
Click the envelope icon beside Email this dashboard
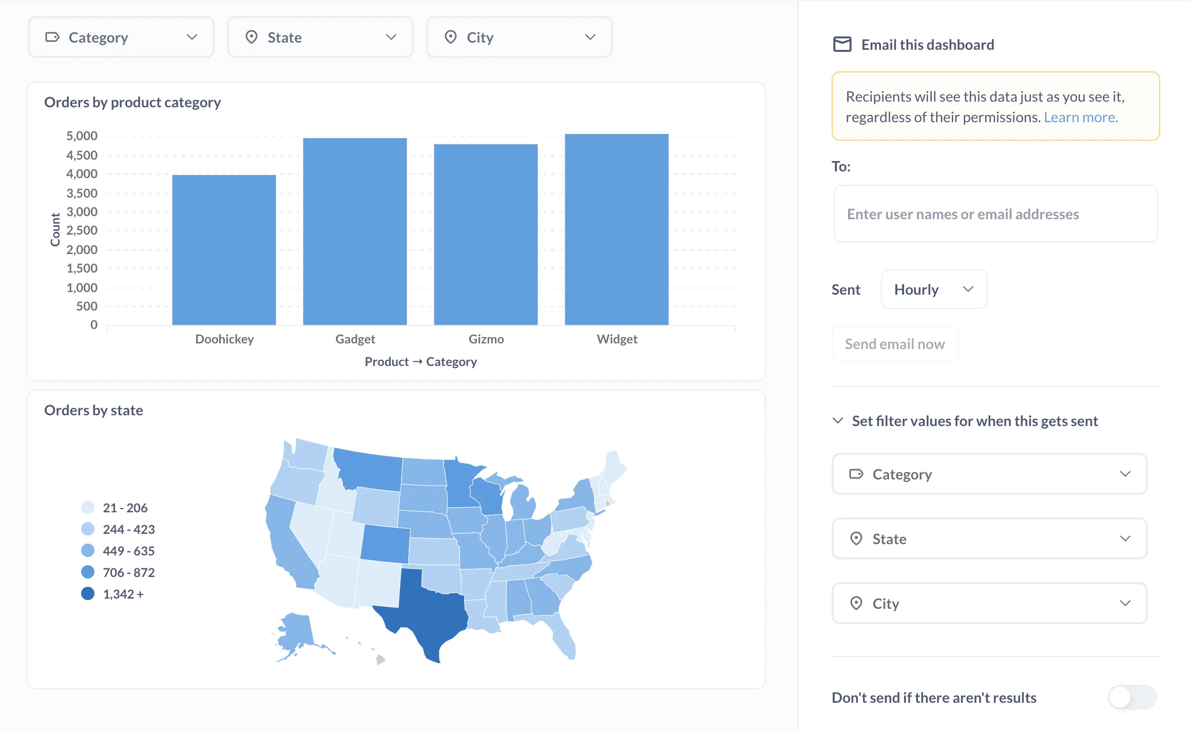click(x=842, y=45)
